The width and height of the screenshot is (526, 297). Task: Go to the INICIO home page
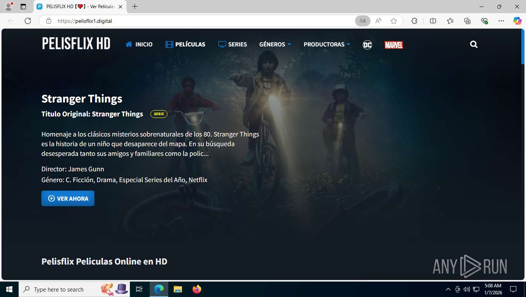point(139,44)
